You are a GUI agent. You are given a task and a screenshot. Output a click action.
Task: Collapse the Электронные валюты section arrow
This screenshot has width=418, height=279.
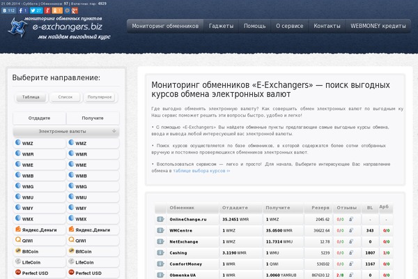pyautogui.click(x=114, y=131)
